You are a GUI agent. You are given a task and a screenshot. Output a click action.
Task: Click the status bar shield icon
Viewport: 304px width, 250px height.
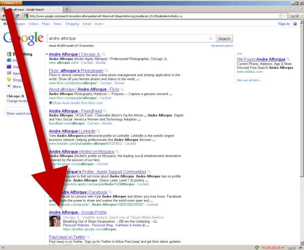[257, 247]
